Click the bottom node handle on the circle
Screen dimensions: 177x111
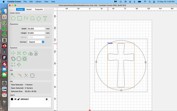click(121, 90)
